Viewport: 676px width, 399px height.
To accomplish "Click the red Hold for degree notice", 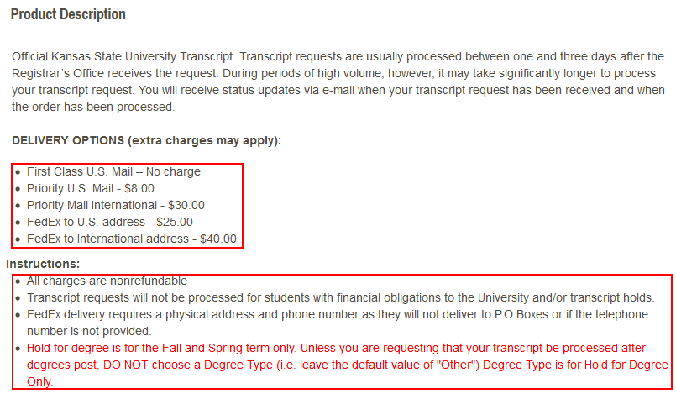I will click(348, 365).
